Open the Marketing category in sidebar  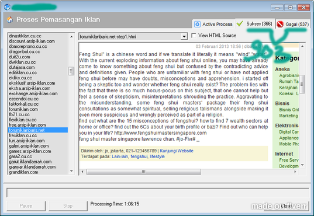click(x=289, y=116)
